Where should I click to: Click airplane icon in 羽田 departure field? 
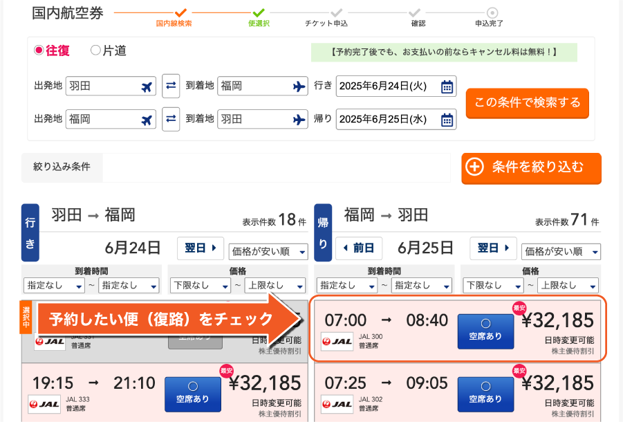[146, 86]
